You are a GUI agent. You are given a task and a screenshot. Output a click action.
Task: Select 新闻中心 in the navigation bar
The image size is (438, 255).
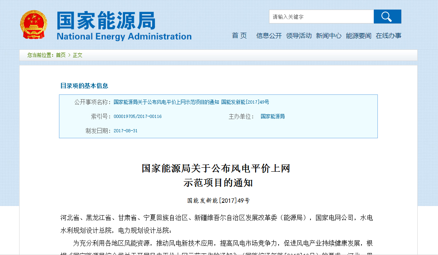[x=328, y=35]
